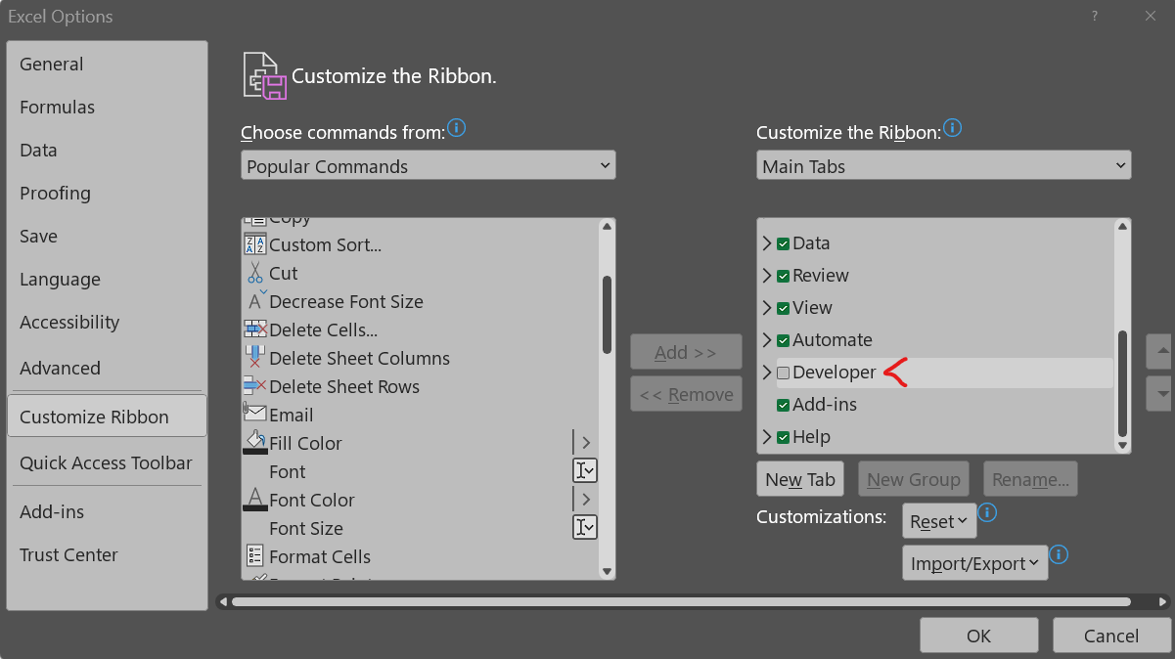
Task: Expand the Review tab tree node
Action: point(767,276)
